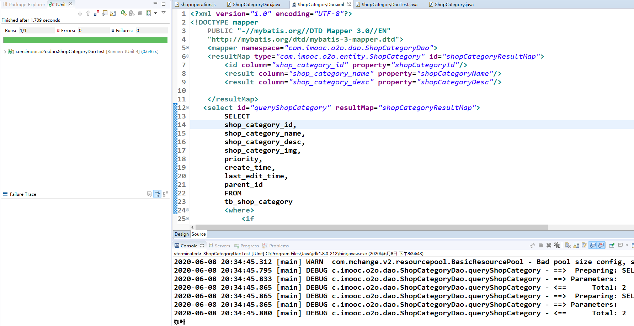Viewport: 634px width, 326px height.
Task: Click the tb_shop_category table name
Action: pos(259,202)
